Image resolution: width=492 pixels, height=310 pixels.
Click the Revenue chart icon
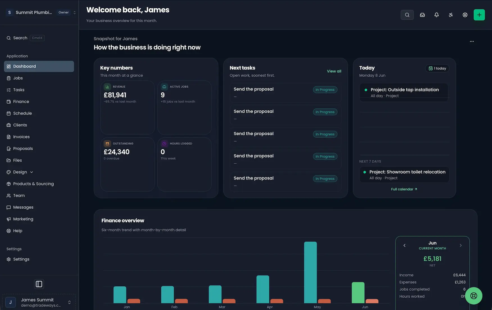coord(107,87)
